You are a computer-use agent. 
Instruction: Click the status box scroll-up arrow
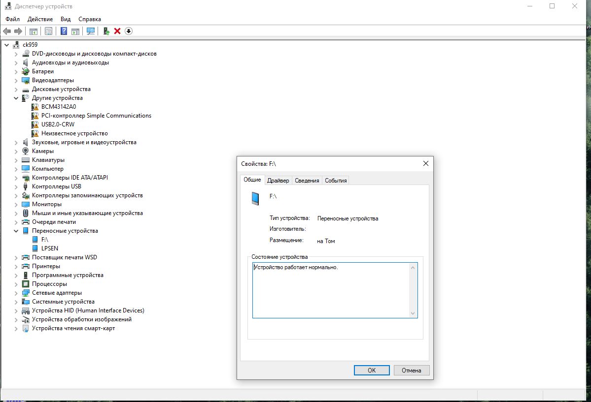click(x=413, y=268)
